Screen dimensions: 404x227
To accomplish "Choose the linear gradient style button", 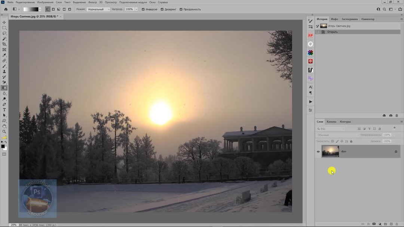I will (48, 9).
